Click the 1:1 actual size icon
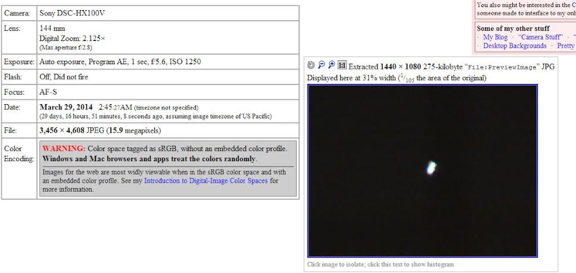Image resolution: width=576 pixels, height=273 pixels. [x=342, y=65]
